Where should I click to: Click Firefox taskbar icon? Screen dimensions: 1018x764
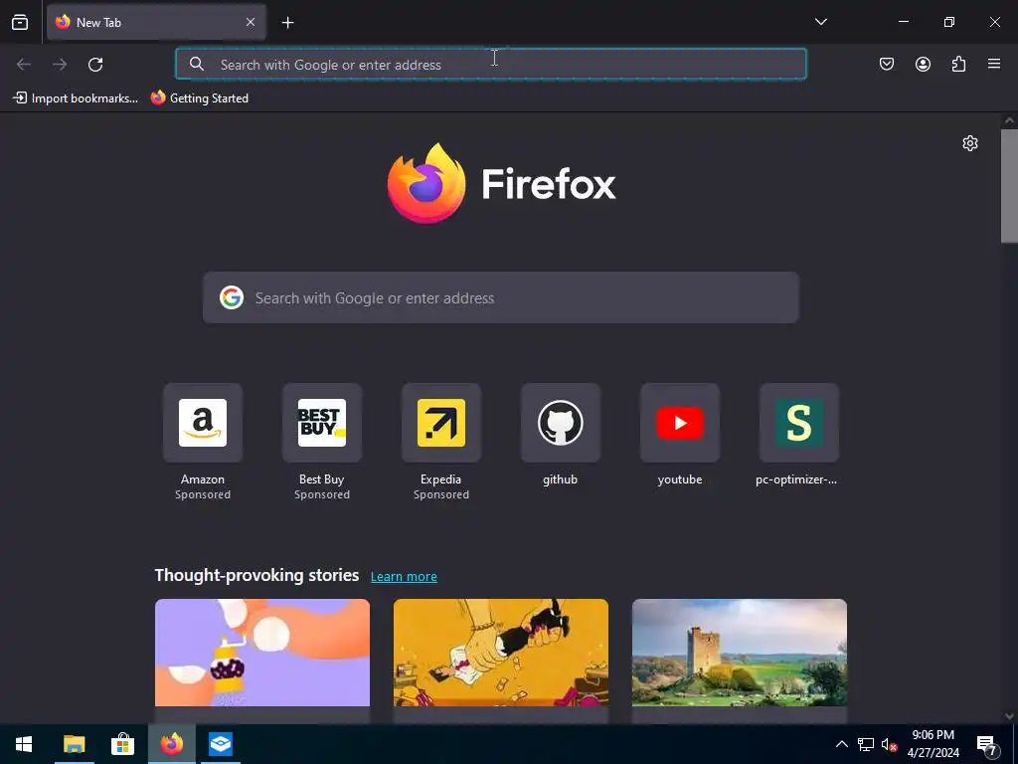point(172,744)
